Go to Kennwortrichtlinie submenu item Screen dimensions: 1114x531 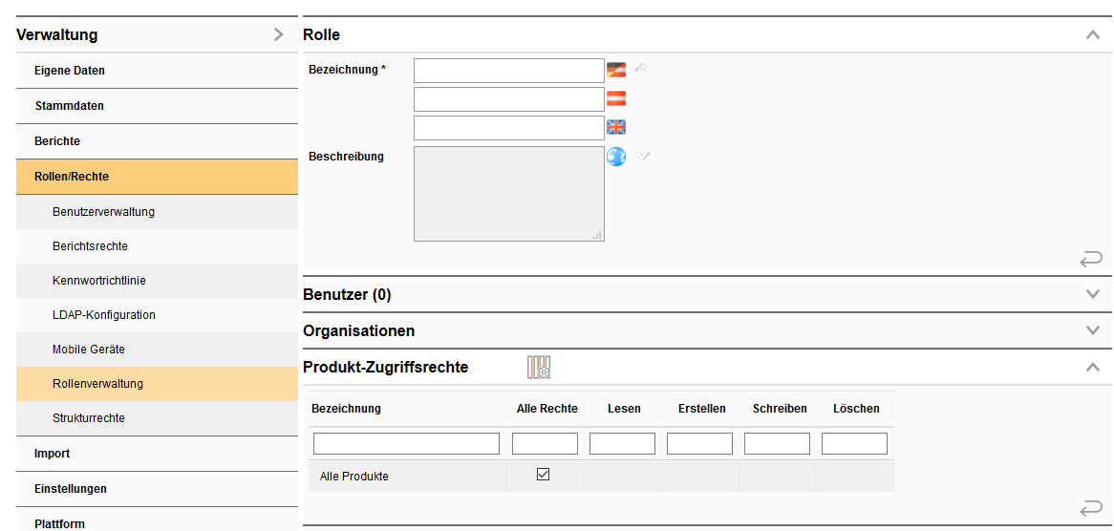click(98, 281)
